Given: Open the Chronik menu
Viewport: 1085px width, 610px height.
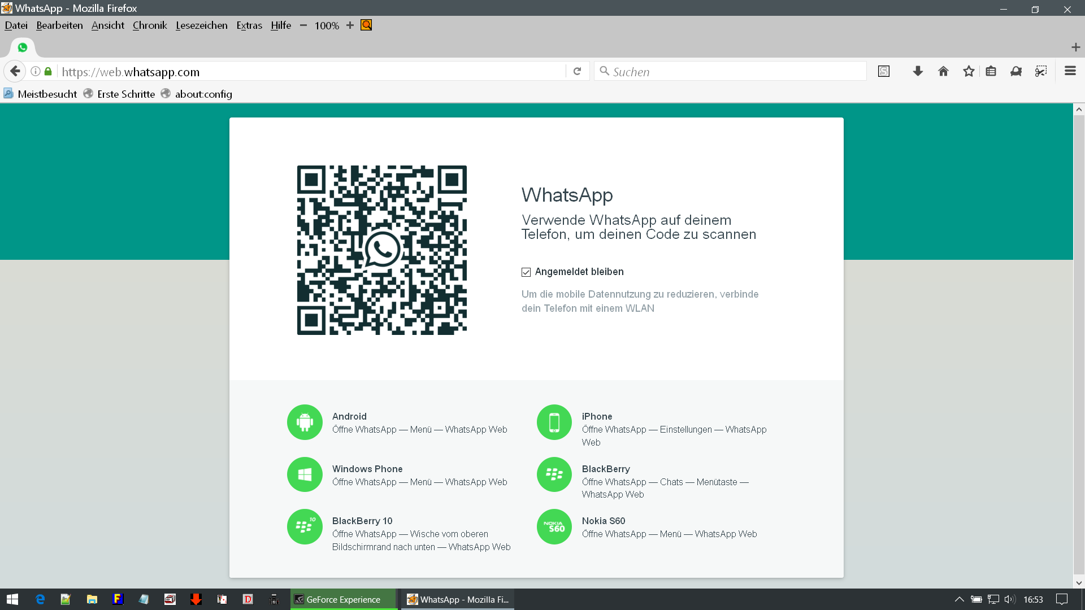Looking at the screenshot, I should click(x=150, y=25).
